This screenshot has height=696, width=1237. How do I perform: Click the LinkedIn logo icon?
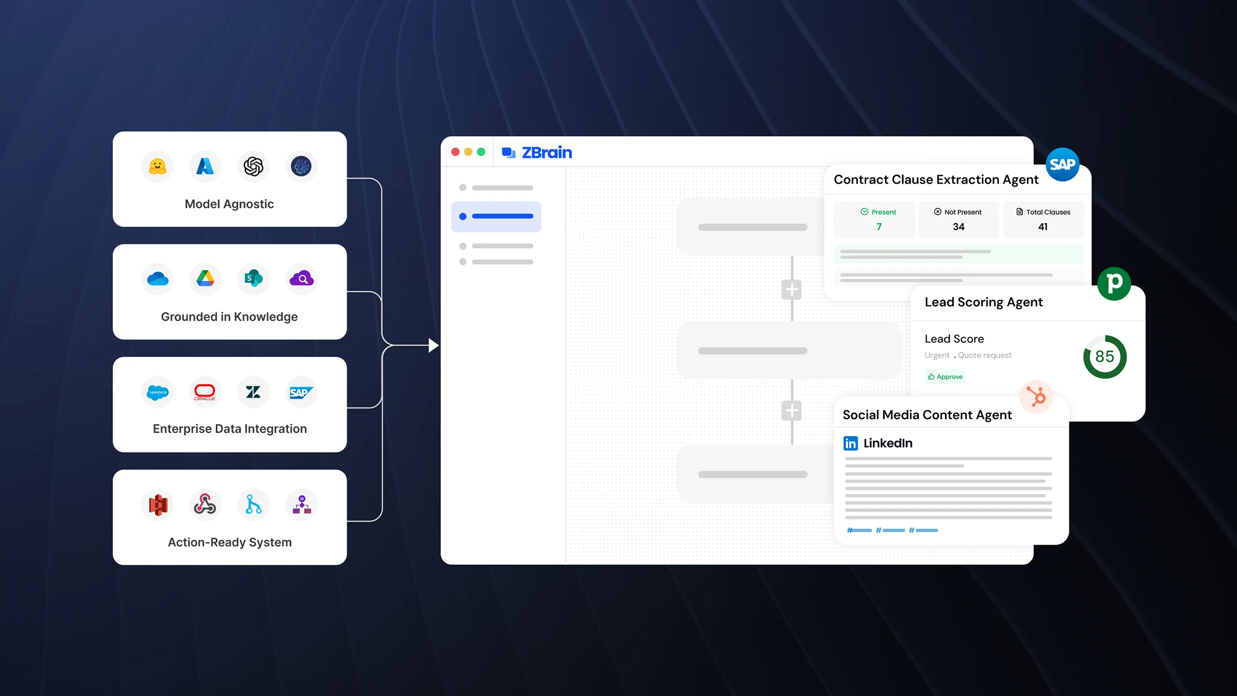851,443
